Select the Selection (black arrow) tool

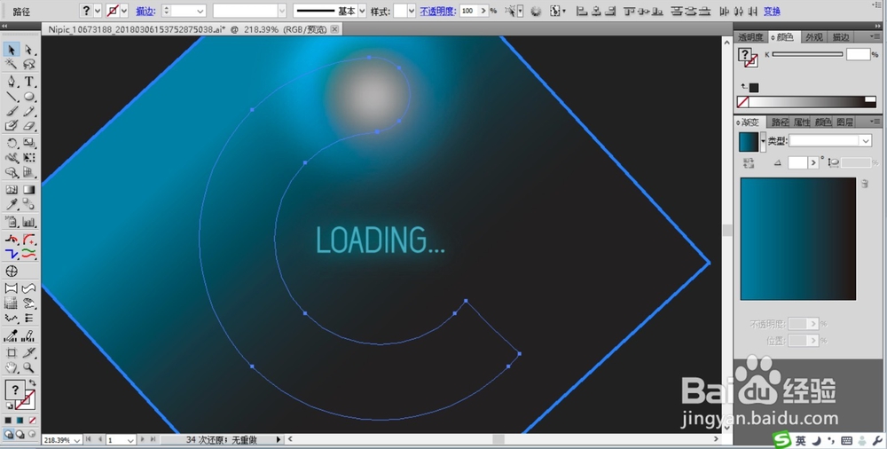(12, 50)
